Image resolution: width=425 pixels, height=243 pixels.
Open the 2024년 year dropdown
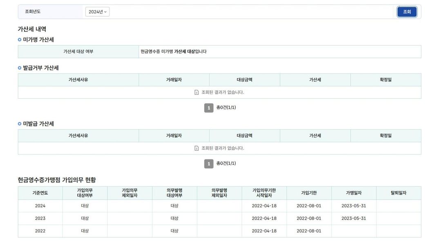click(97, 12)
